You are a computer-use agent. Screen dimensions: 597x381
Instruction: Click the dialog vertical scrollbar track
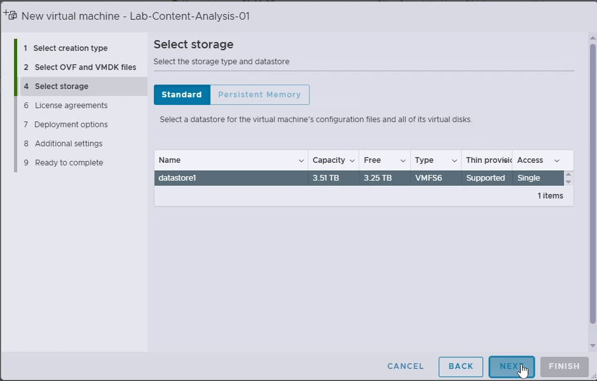pos(593,191)
